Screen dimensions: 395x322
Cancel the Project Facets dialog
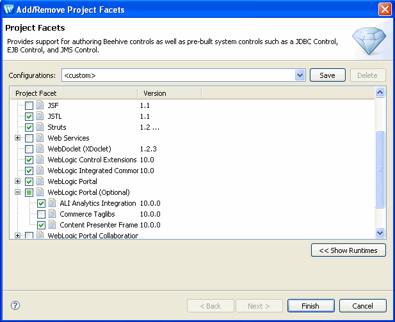[363, 306]
